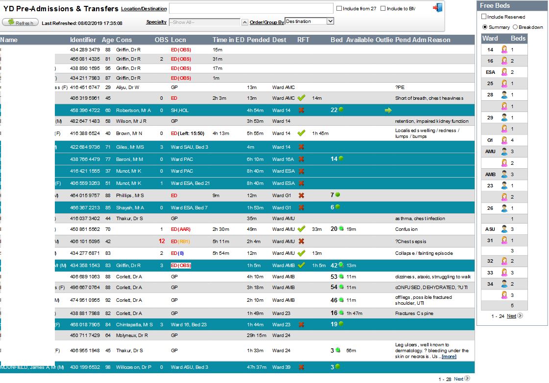
Task: Sort by the Dest column header
Action: tap(279, 40)
